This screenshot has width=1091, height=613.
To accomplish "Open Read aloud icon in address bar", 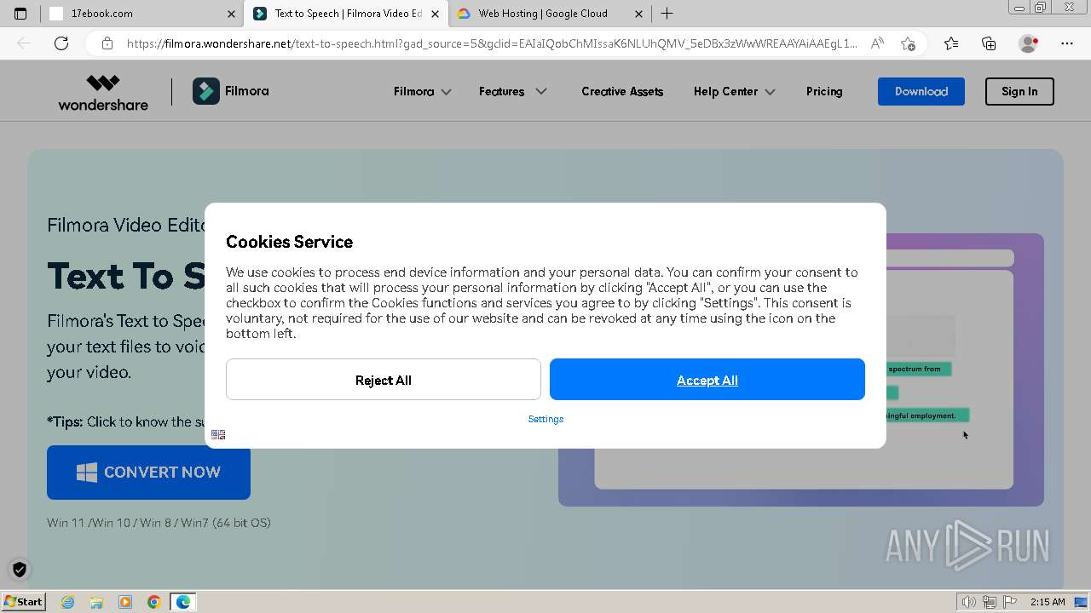I will click(x=877, y=43).
